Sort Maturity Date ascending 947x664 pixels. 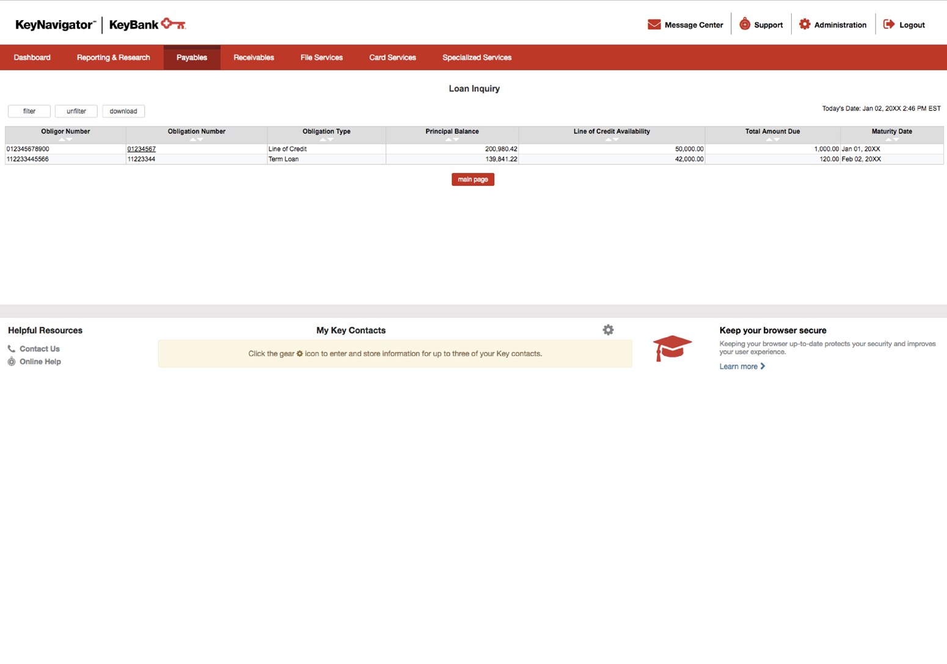click(x=887, y=139)
